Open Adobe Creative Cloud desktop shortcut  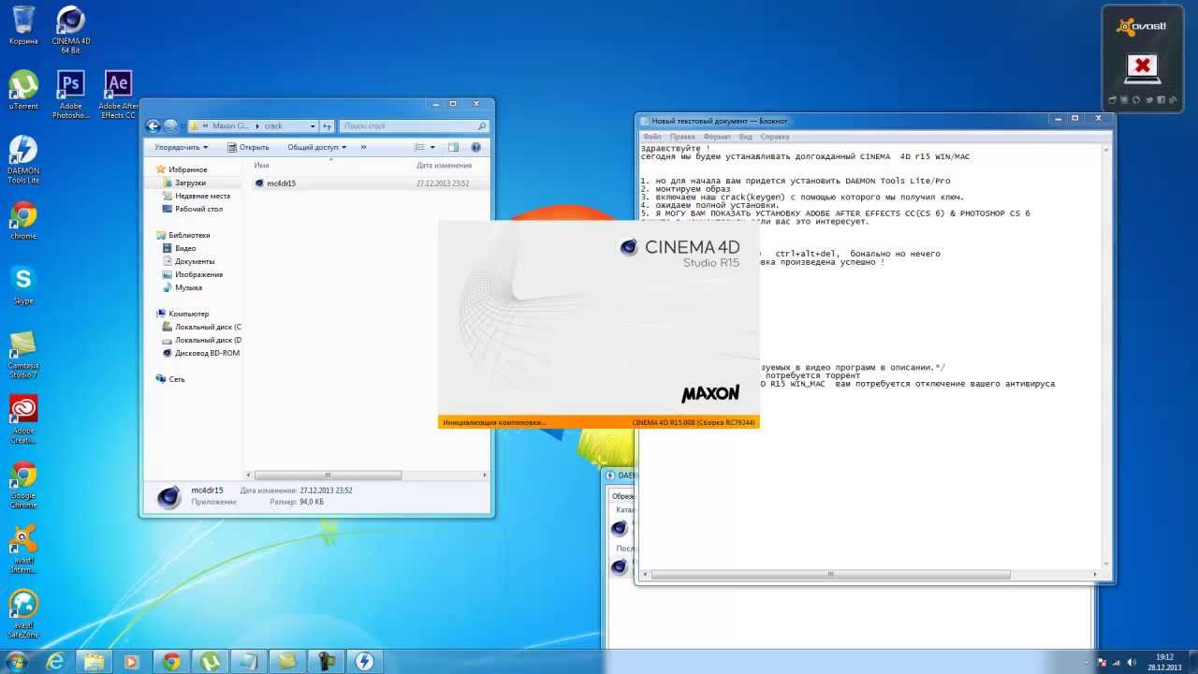(23, 419)
